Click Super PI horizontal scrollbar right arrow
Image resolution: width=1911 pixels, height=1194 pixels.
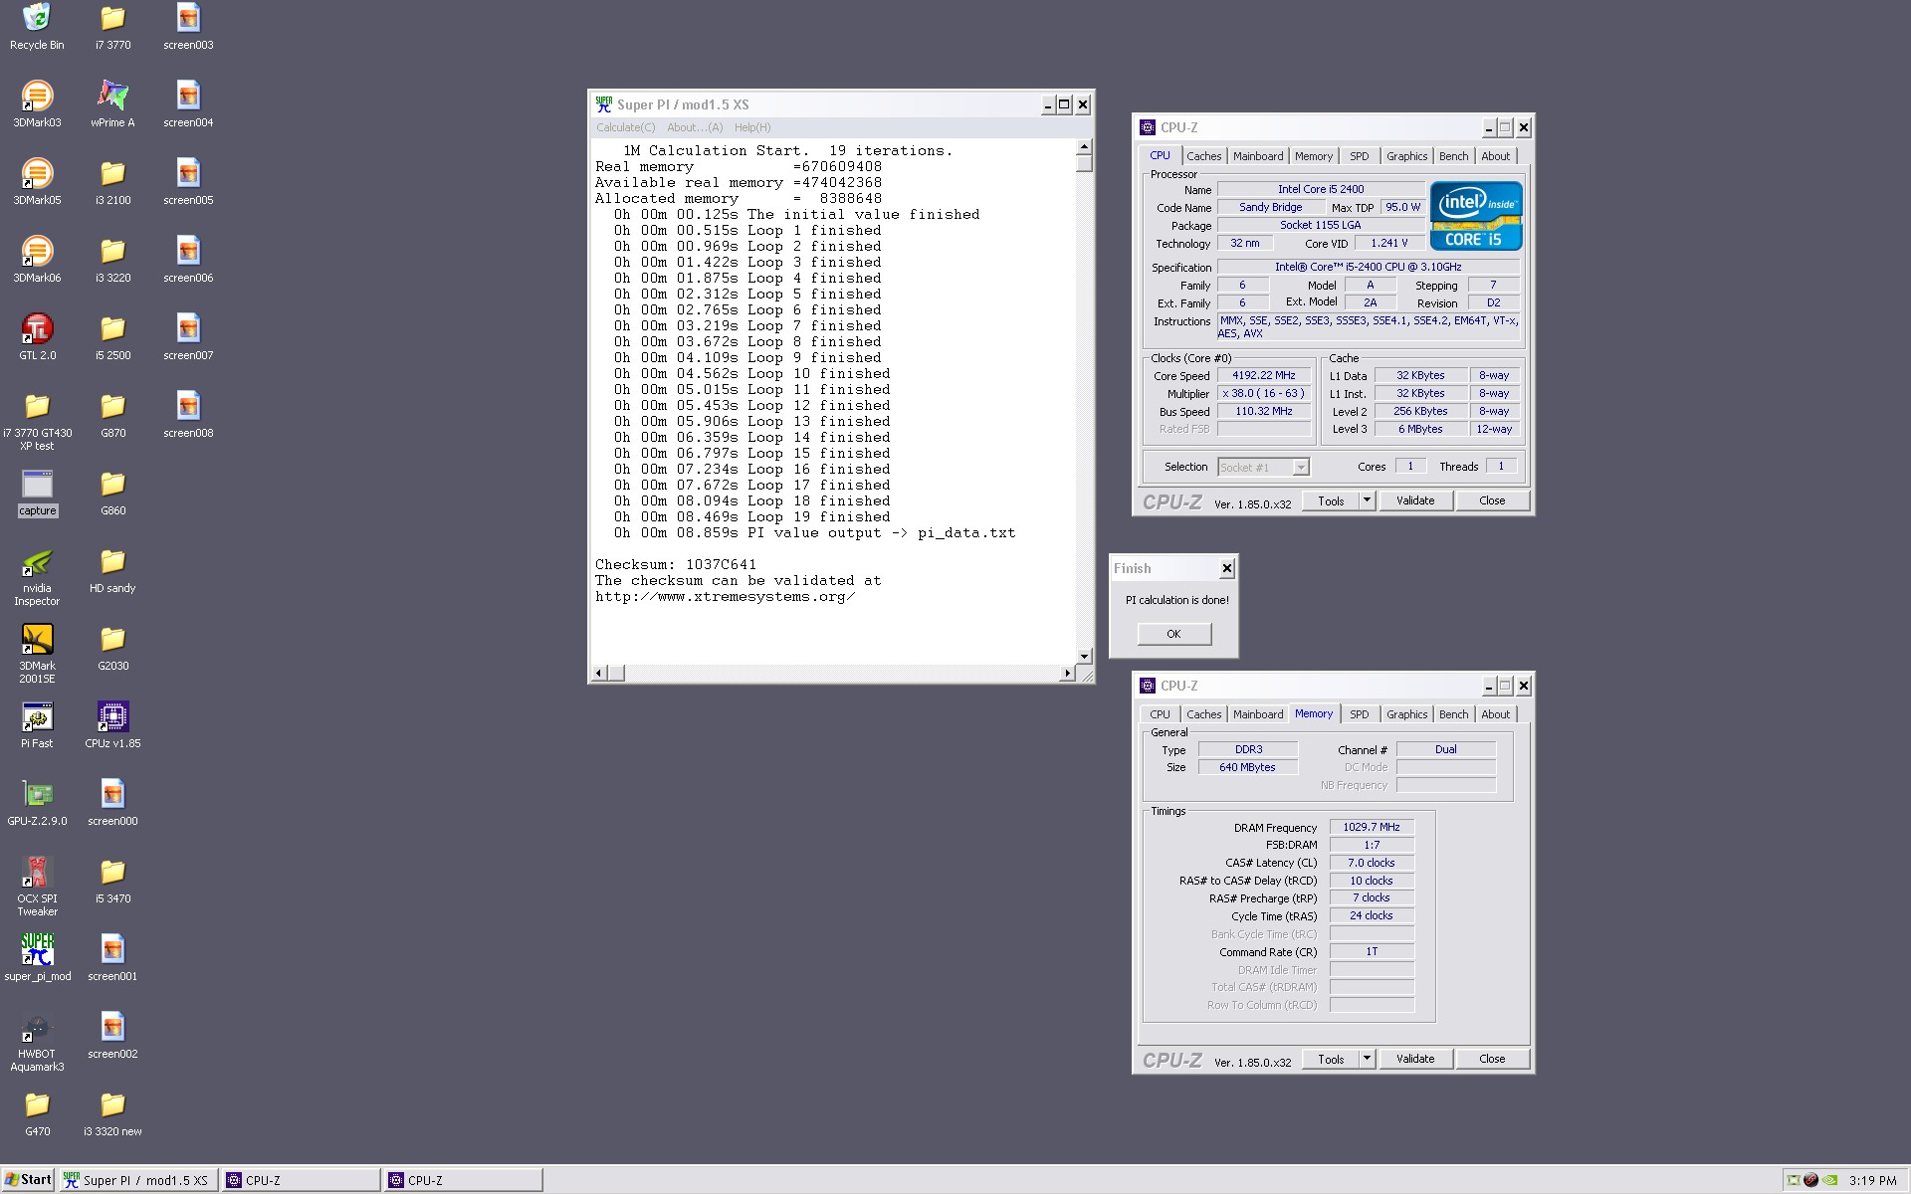click(1067, 674)
